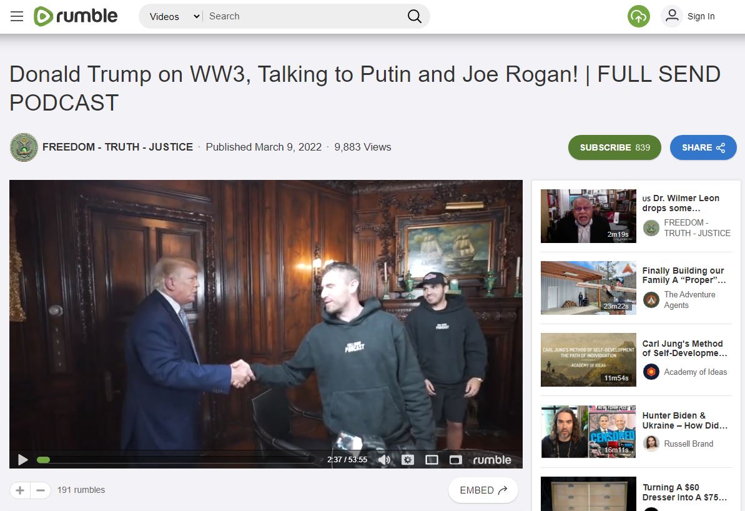Screen dimensions: 745x511
Task: Click the magnifying glass search icon
Action: (x=414, y=16)
